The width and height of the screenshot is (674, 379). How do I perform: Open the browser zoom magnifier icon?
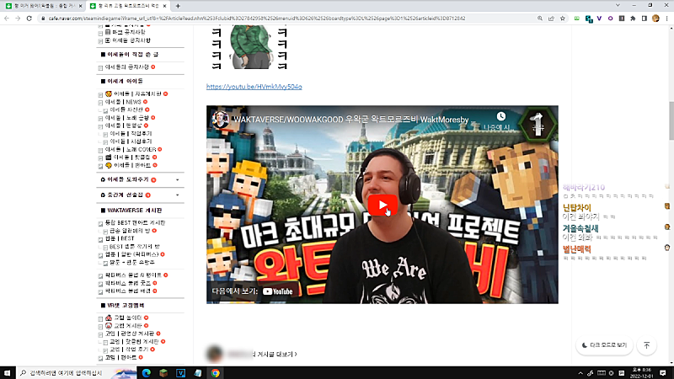pos(540,19)
